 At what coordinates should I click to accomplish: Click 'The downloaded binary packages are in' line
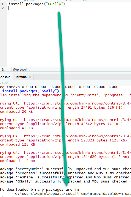pyautogui.click(x=39, y=189)
